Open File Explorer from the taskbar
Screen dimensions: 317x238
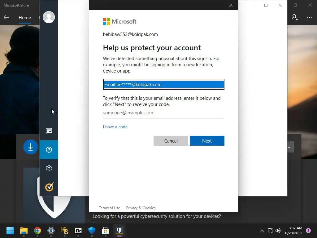24,231
